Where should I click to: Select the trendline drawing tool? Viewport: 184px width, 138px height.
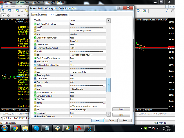click(x=24, y=15)
